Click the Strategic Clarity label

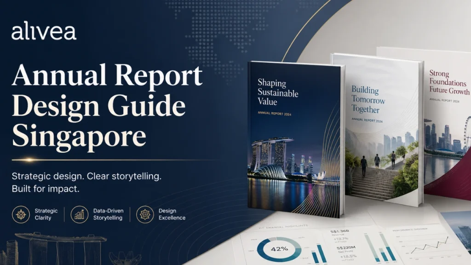tap(46, 214)
